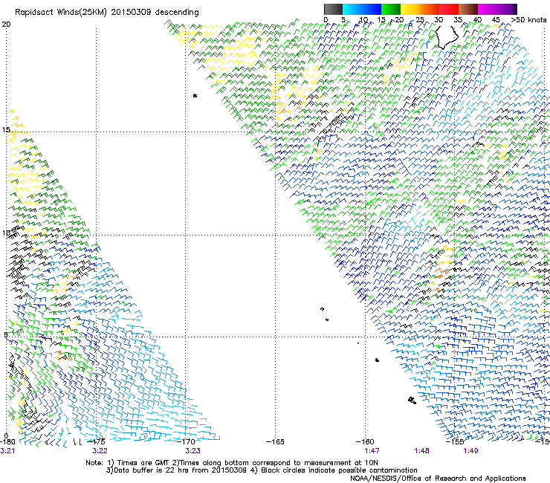Click the longitude label '-170'

187,442
